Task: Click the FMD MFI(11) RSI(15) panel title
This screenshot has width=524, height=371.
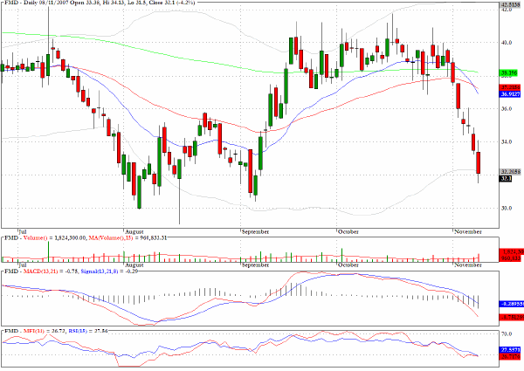Action: [56, 331]
